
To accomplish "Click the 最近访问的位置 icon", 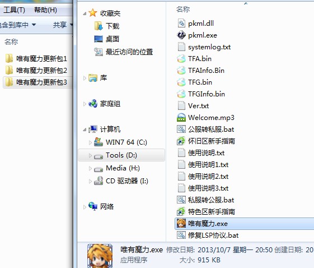I will pos(99,52).
